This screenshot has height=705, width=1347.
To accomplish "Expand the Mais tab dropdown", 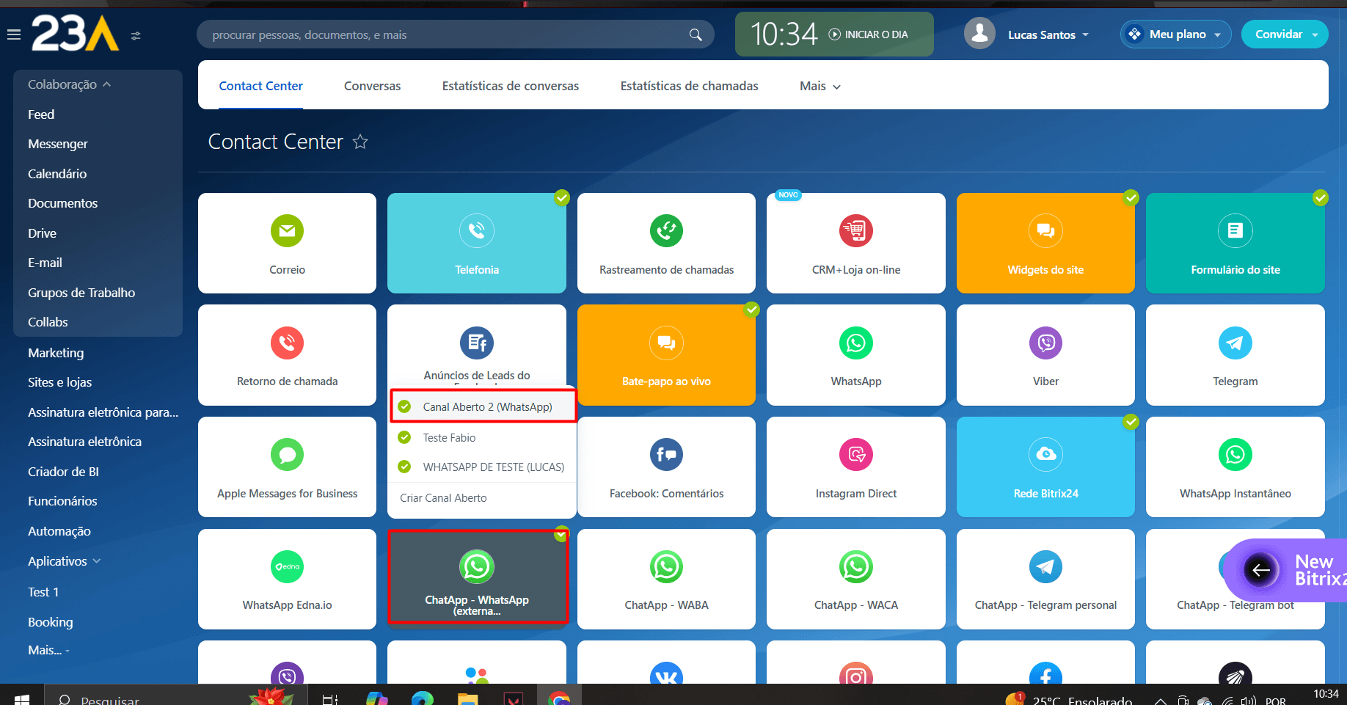I will pyautogui.click(x=819, y=86).
